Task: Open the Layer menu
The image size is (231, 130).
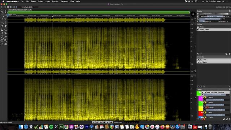Action: pyautogui.click(x=48, y=1)
